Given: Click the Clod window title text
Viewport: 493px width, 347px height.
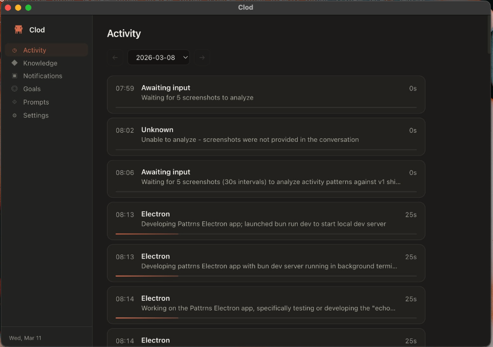Looking at the screenshot, I should [246, 7].
